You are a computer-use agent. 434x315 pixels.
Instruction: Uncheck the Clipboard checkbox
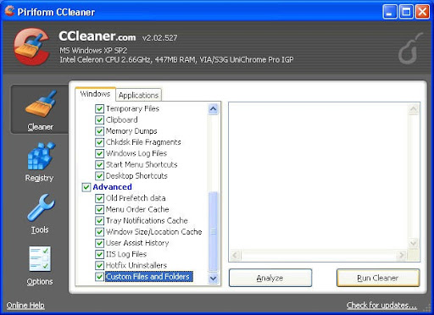[x=99, y=120]
